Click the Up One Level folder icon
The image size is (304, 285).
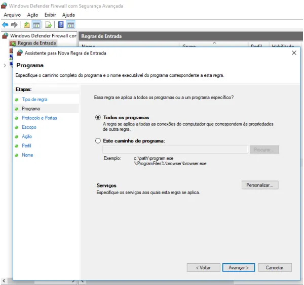[x=27, y=25]
